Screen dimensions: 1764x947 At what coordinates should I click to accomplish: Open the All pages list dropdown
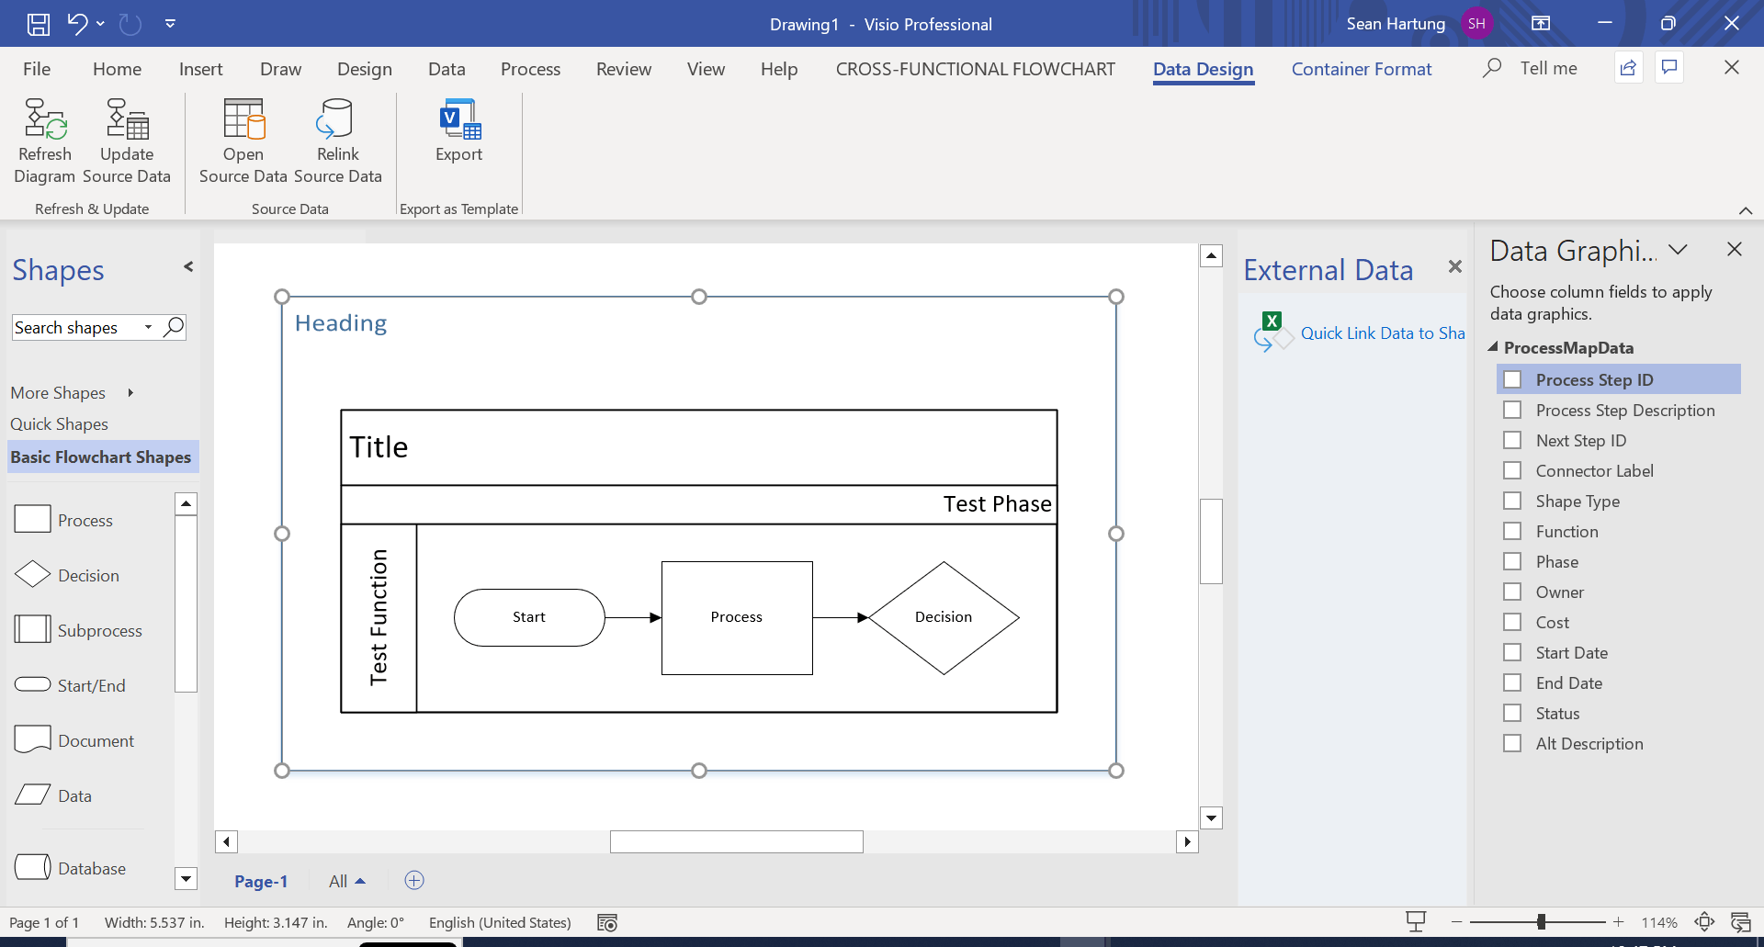(347, 881)
